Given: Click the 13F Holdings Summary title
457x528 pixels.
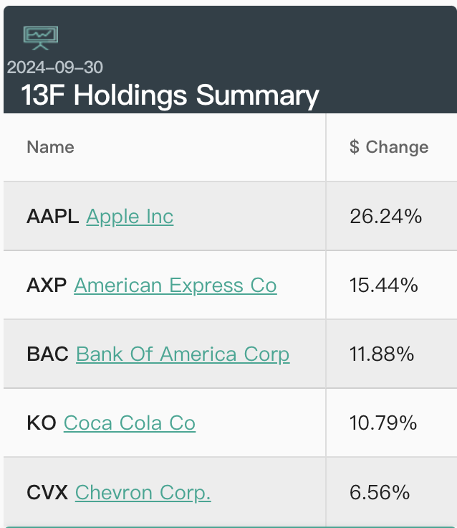Looking at the screenshot, I should (170, 95).
